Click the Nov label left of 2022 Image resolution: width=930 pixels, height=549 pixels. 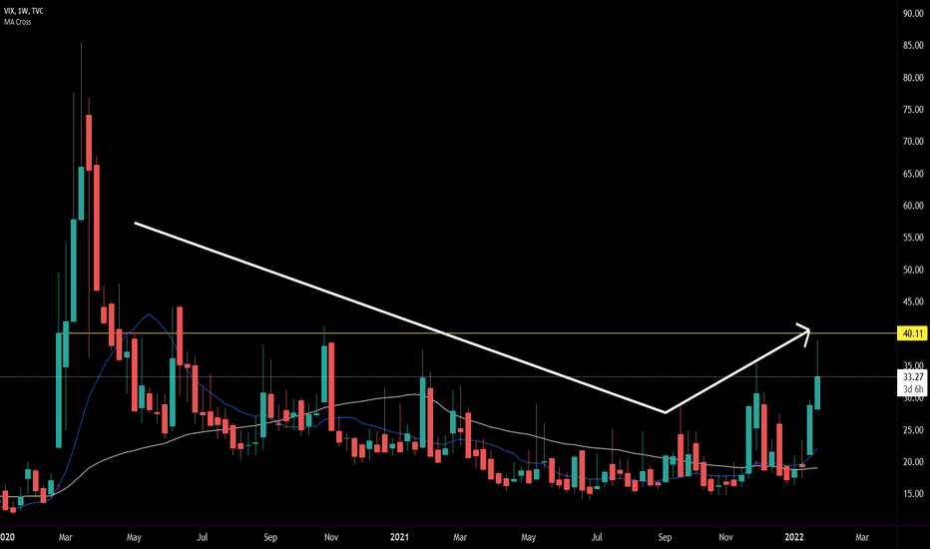725,537
